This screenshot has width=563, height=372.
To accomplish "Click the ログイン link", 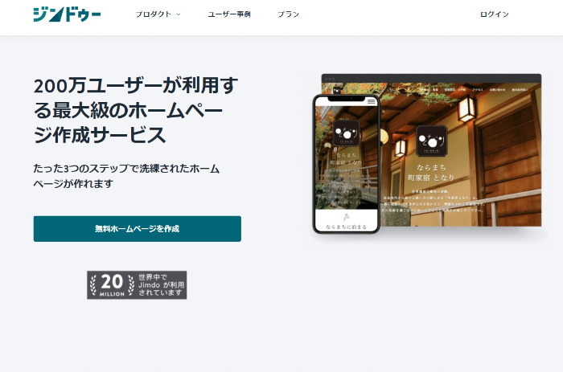I will pos(494,14).
